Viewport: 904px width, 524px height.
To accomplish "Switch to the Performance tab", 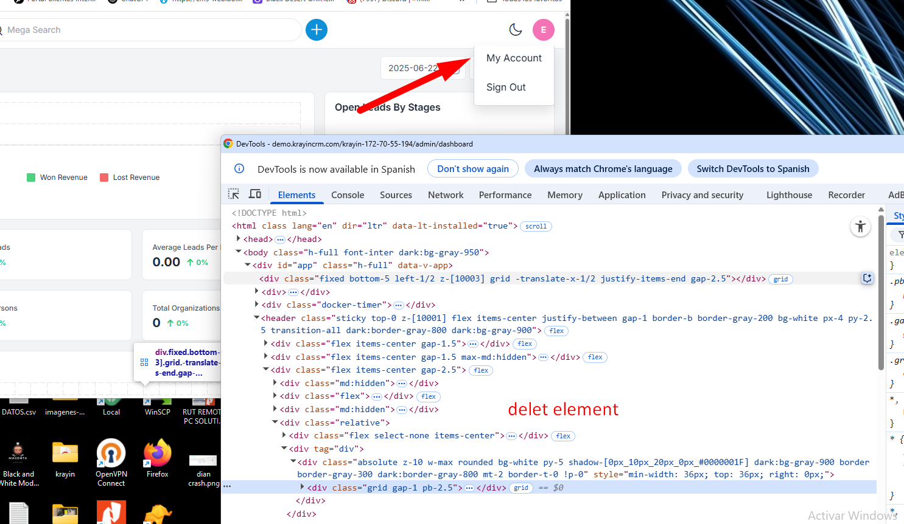I will [505, 195].
